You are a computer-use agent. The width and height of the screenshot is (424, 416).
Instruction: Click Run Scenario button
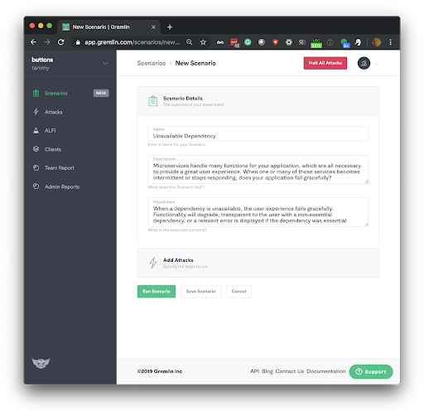pyautogui.click(x=157, y=292)
